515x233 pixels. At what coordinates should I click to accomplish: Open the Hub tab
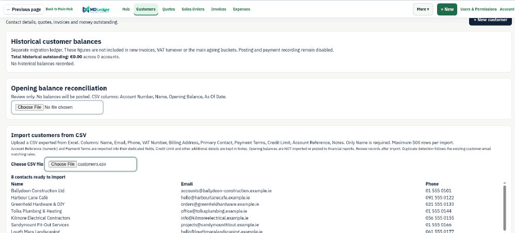pos(126,9)
